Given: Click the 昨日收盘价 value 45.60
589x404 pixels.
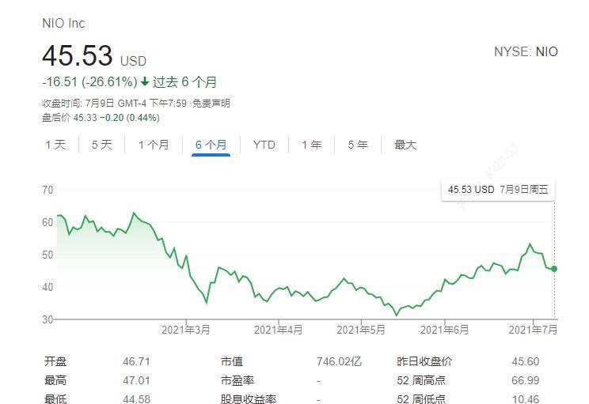Looking at the screenshot, I should [x=526, y=361].
